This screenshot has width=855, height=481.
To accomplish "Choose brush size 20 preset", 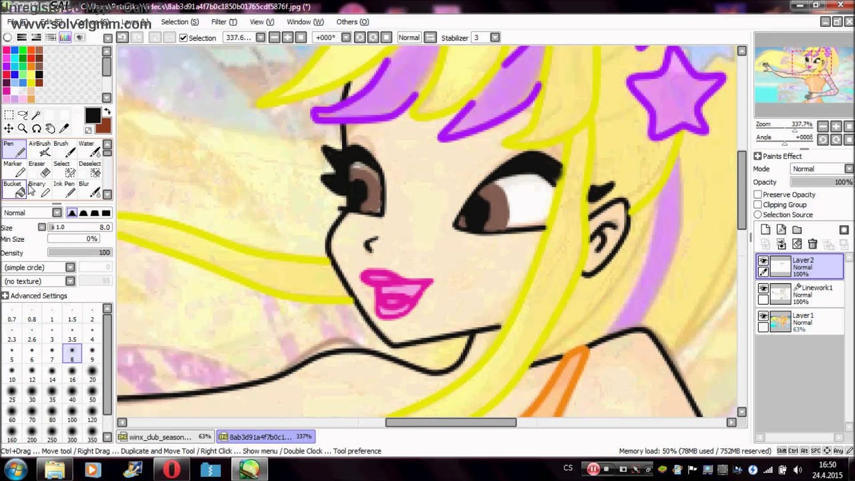I will click(92, 375).
